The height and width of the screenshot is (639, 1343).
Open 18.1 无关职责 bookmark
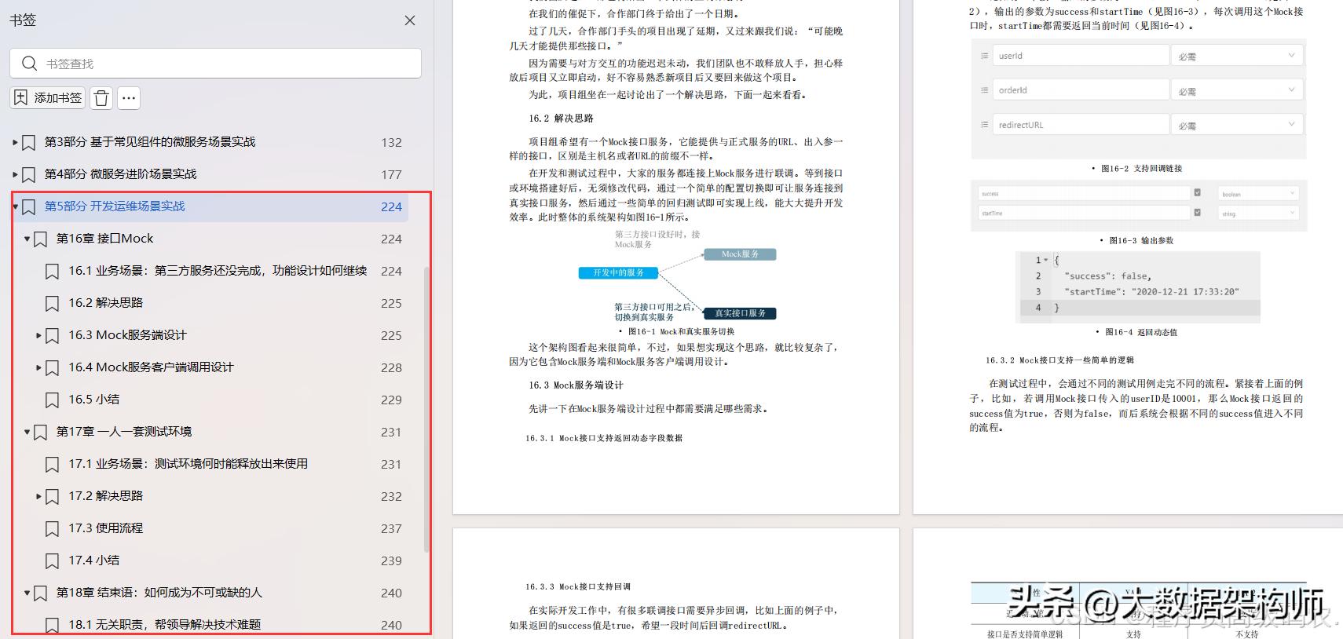[x=164, y=625]
